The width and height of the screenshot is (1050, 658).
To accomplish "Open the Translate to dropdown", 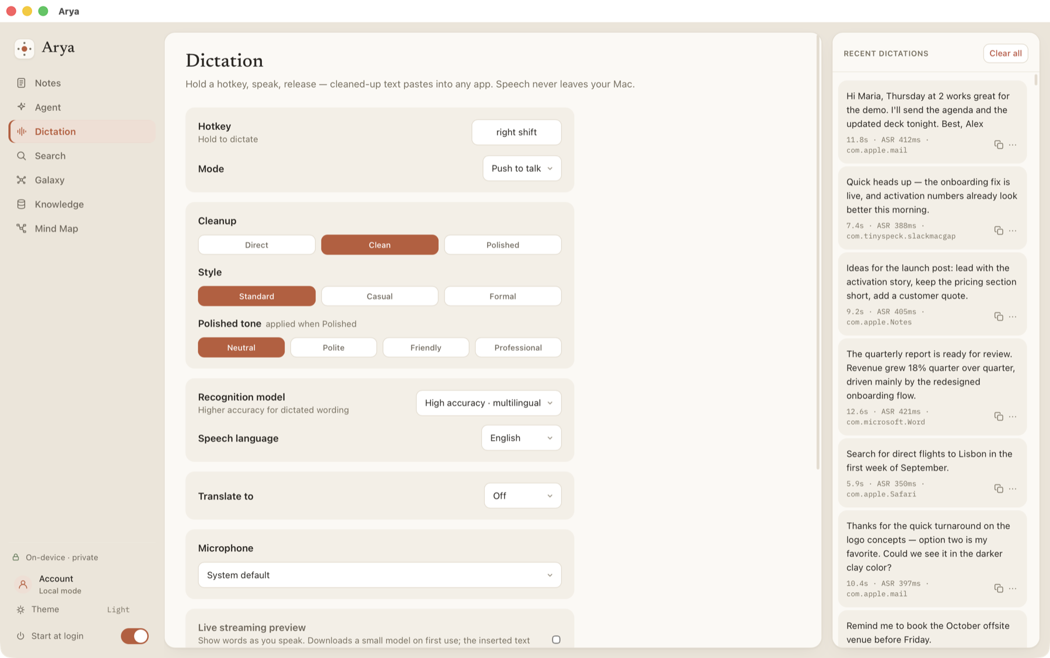I will click(x=523, y=495).
